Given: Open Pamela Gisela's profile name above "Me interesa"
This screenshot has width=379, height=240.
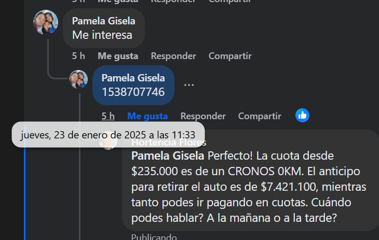Looking at the screenshot, I should coord(103,21).
